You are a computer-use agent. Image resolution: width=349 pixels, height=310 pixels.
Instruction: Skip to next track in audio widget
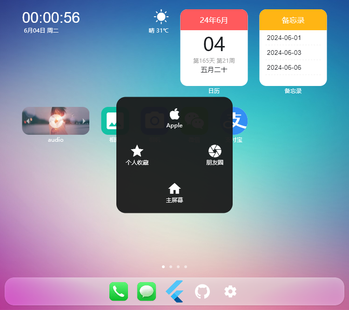coord(84,121)
